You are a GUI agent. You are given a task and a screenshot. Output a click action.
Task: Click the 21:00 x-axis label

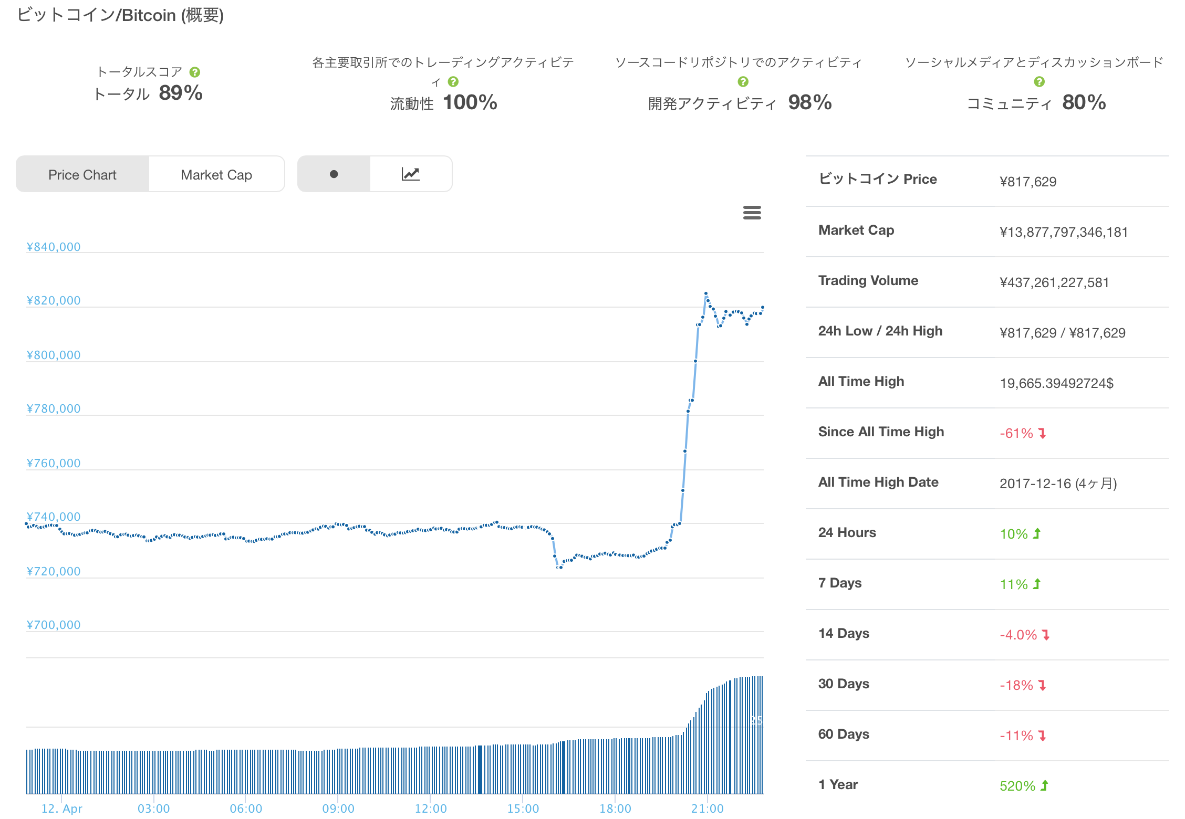pyautogui.click(x=707, y=808)
